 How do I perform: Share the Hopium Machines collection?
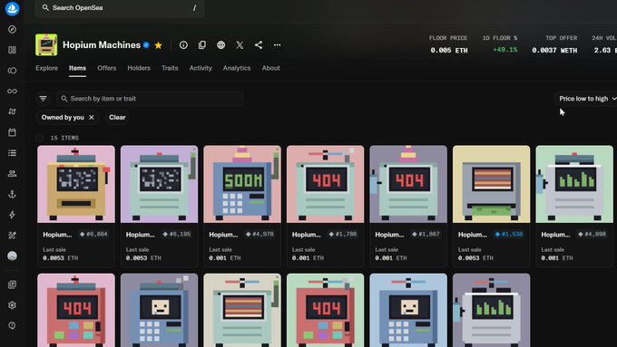pos(259,44)
